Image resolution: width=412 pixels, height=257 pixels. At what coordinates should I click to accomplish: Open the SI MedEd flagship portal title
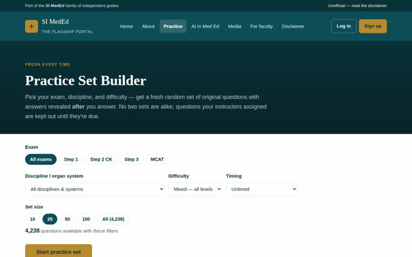[x=67, y=26]
